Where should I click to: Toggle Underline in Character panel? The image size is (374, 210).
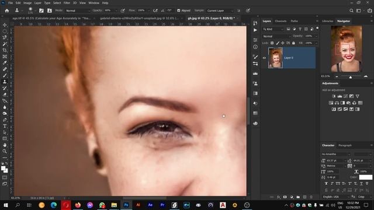coord(361,184)
